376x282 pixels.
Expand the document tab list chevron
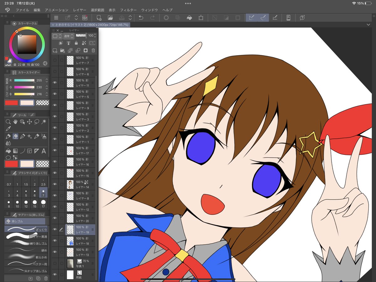368,24
